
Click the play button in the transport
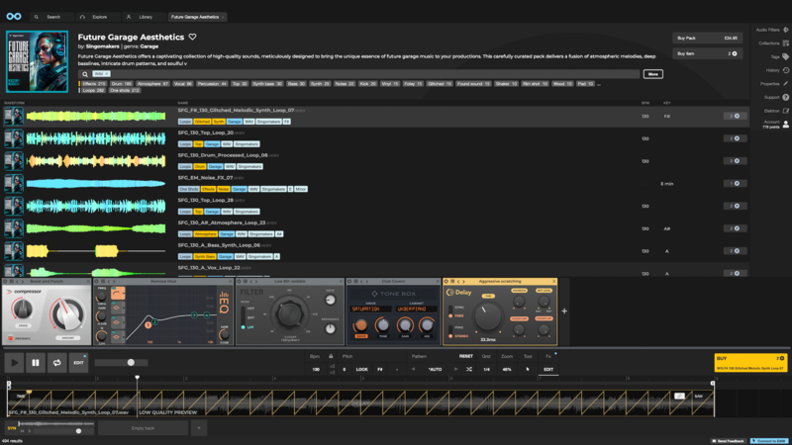pos(15,363)
